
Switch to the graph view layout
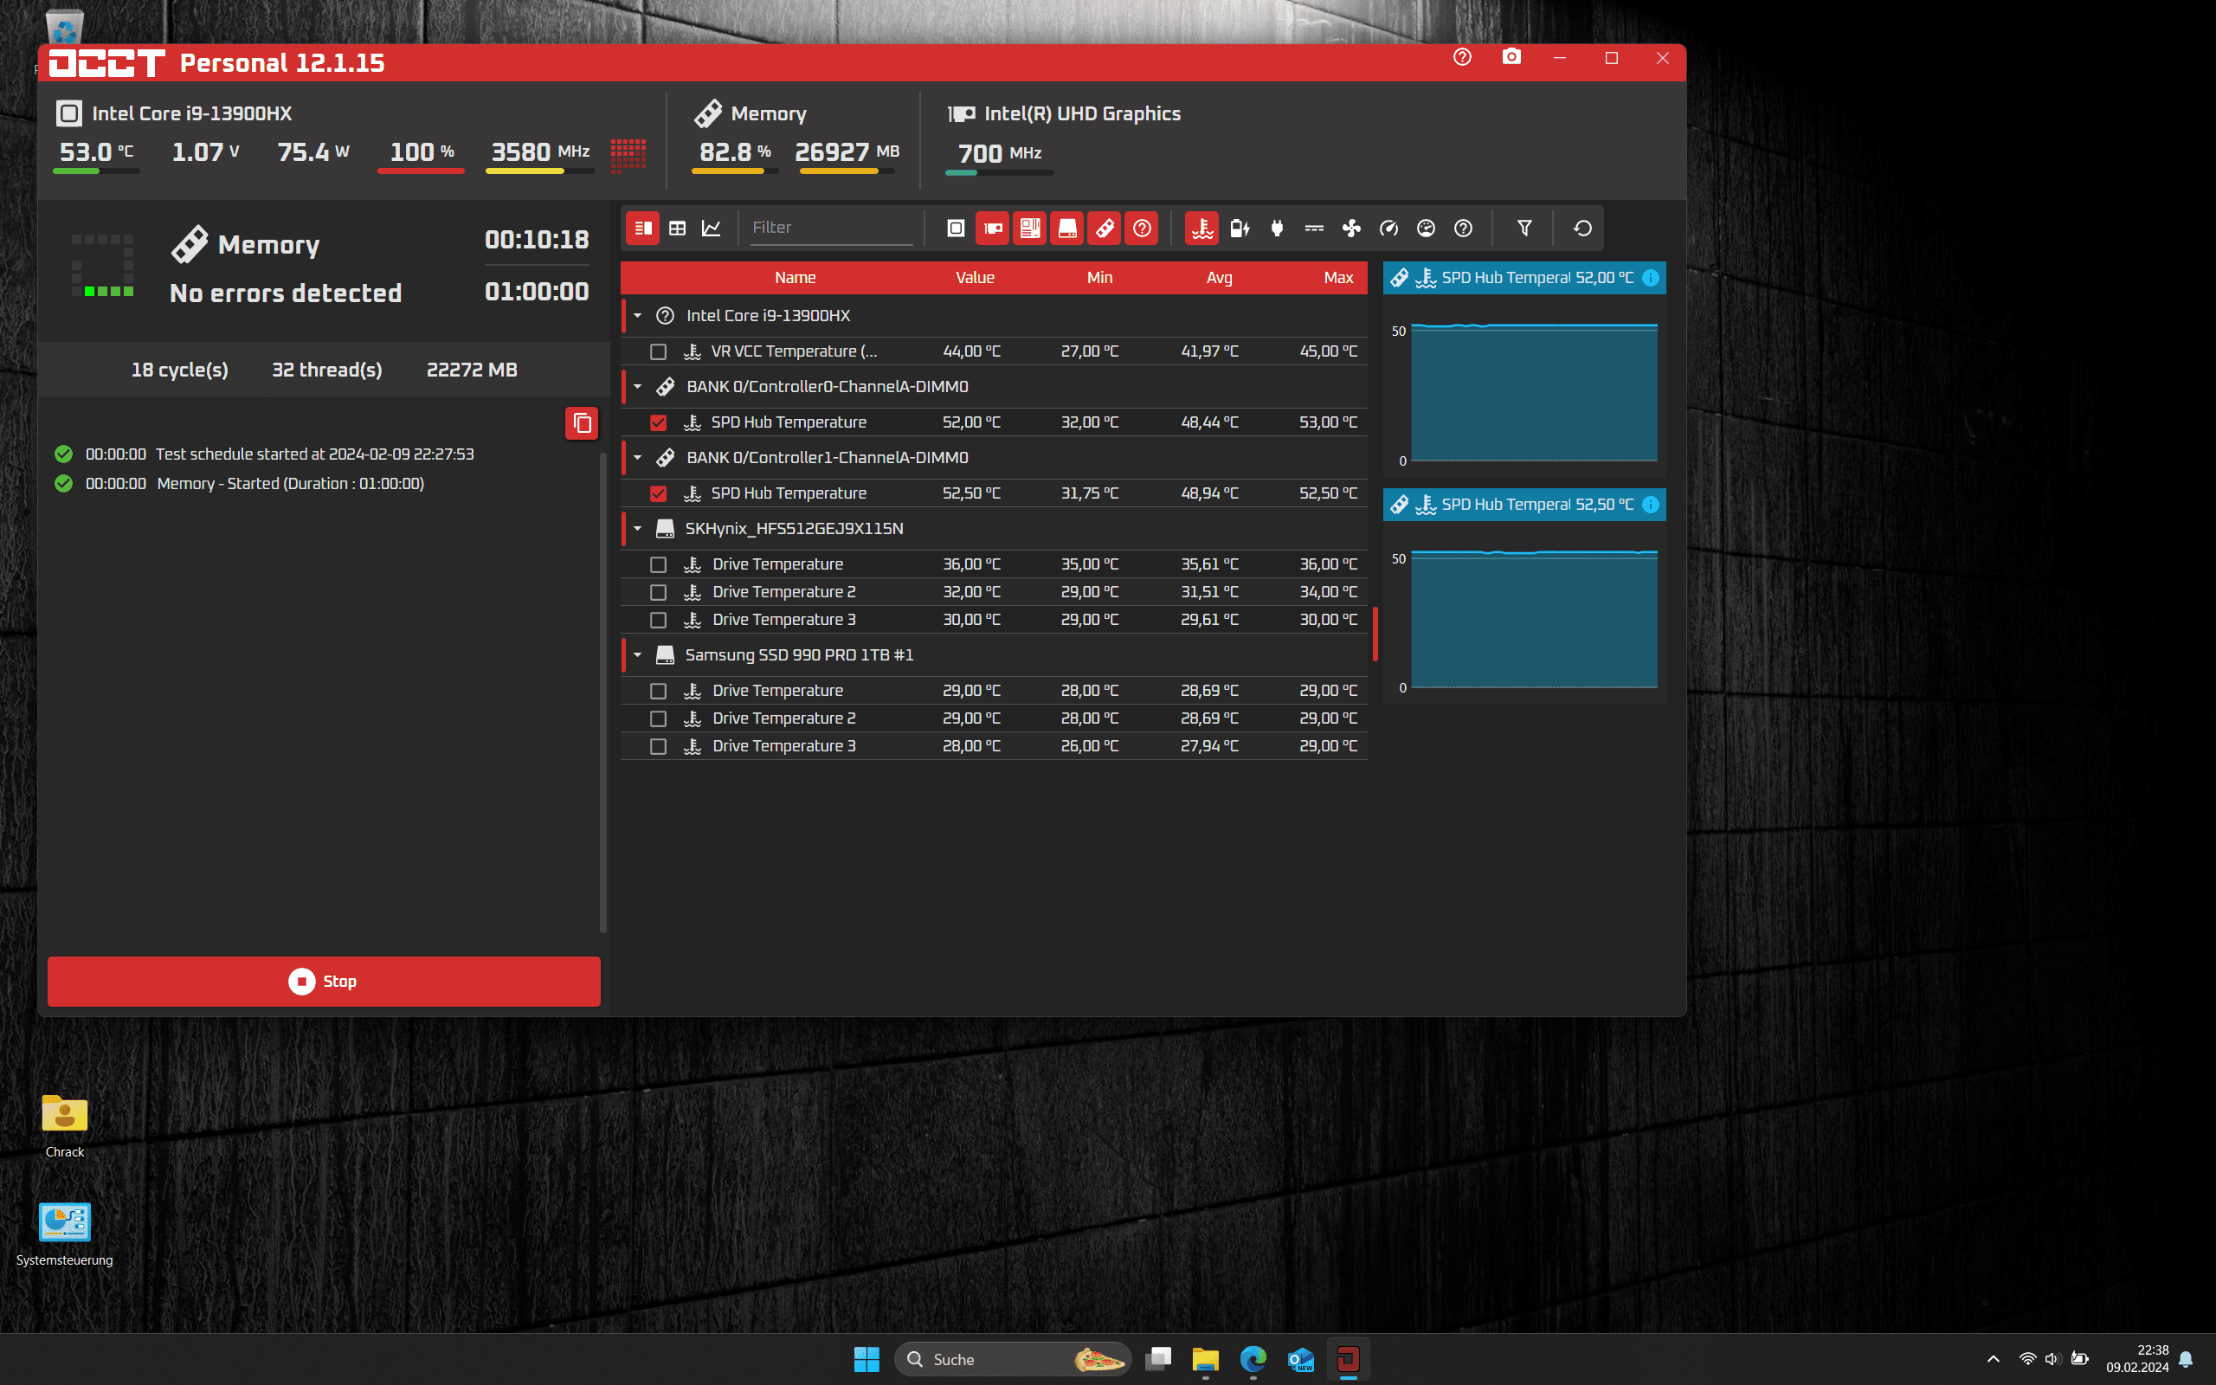[712, 228]
